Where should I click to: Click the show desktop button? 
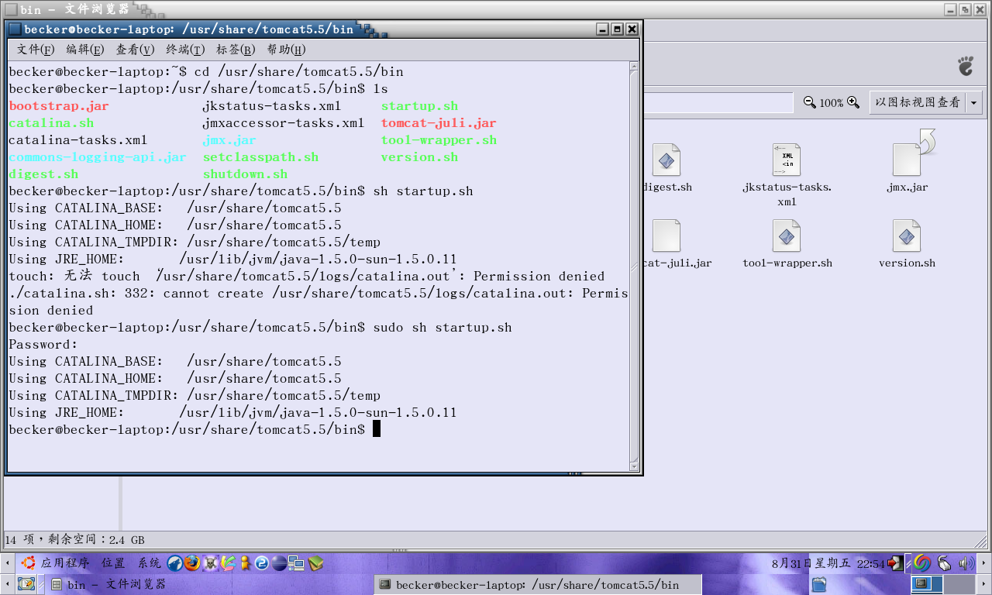[27, 584]
